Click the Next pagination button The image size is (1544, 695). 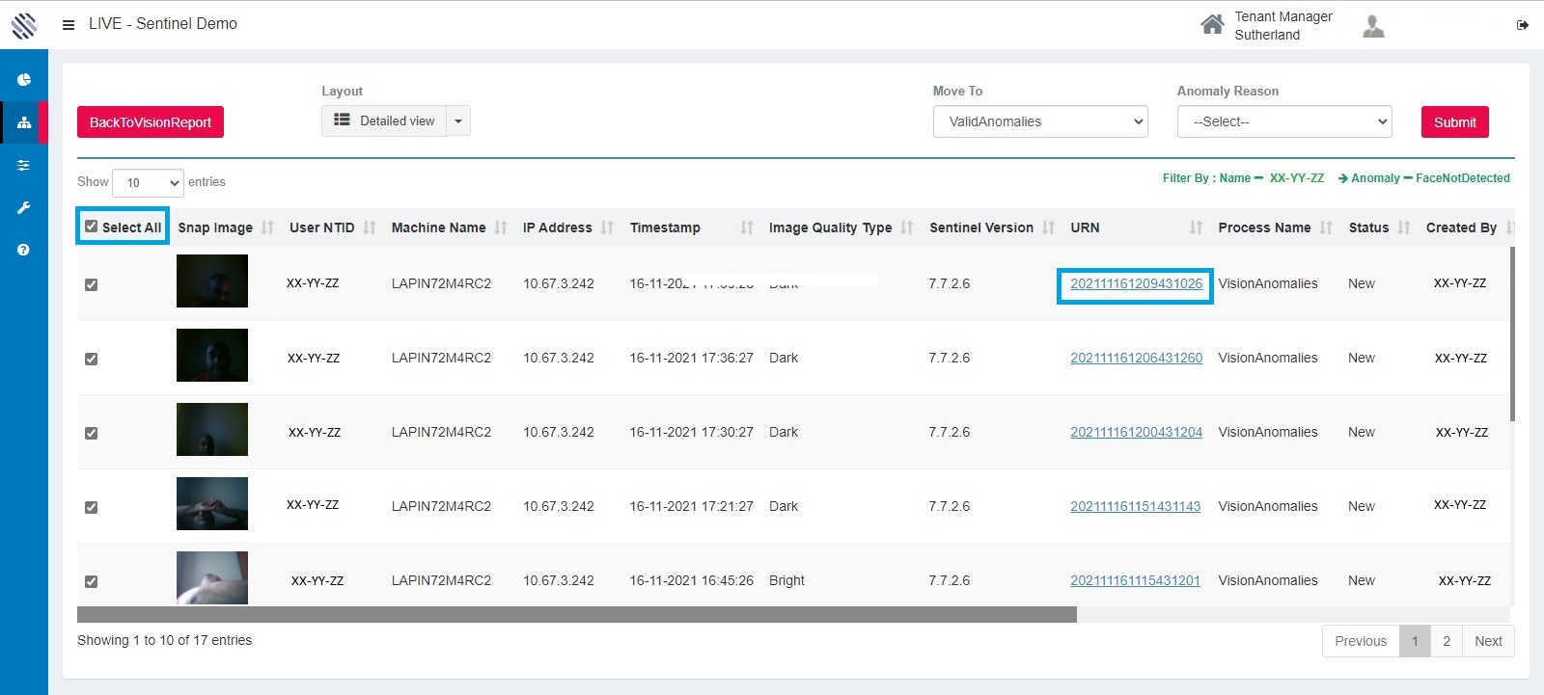point(1487,641)
